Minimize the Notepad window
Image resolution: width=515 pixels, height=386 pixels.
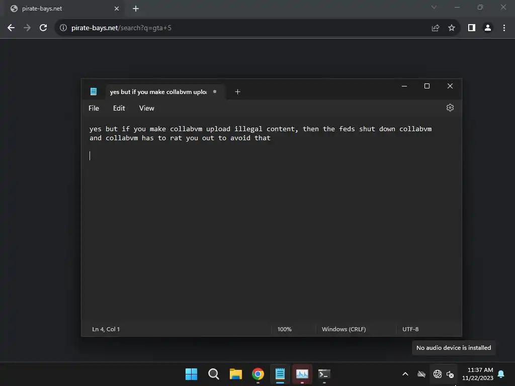click(x=404, y=86)
